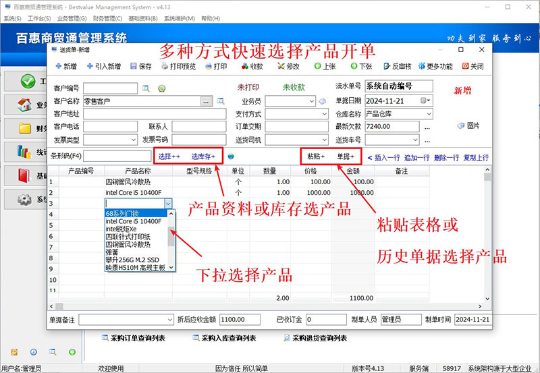The width and height of the screenshot is (540, 373).
Task: Click 追加一行 link
Action: [x=416, y=158]
